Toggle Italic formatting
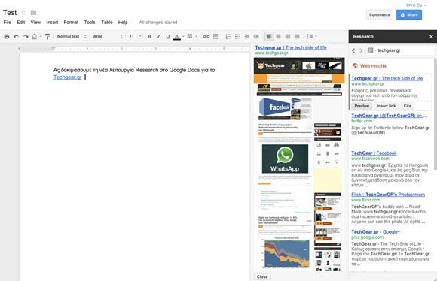 point(158,36)
